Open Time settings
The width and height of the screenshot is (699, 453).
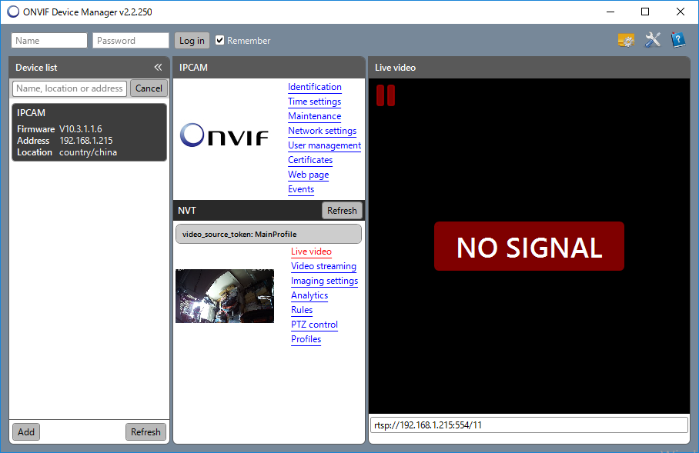314,102
